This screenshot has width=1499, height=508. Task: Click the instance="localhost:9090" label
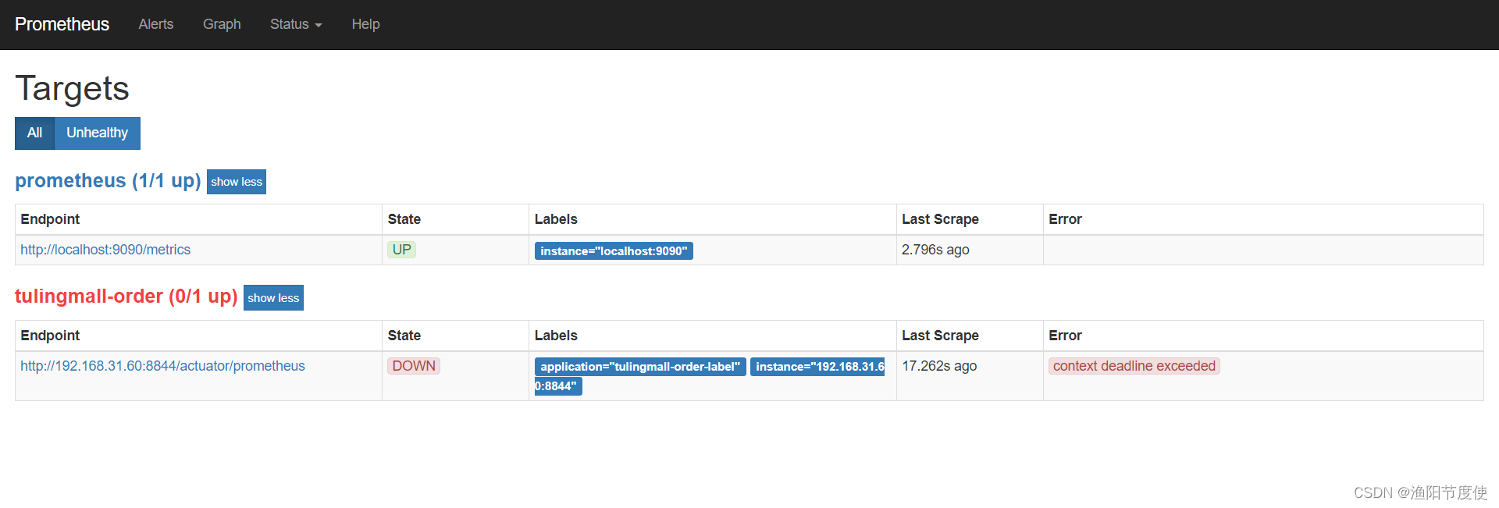[x=614, y=251]
